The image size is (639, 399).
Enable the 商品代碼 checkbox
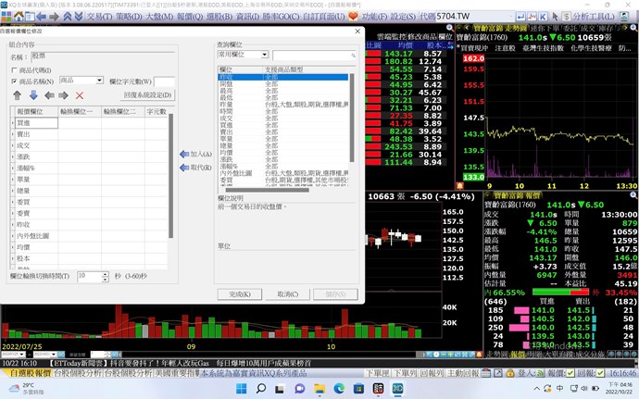(14, 69)
